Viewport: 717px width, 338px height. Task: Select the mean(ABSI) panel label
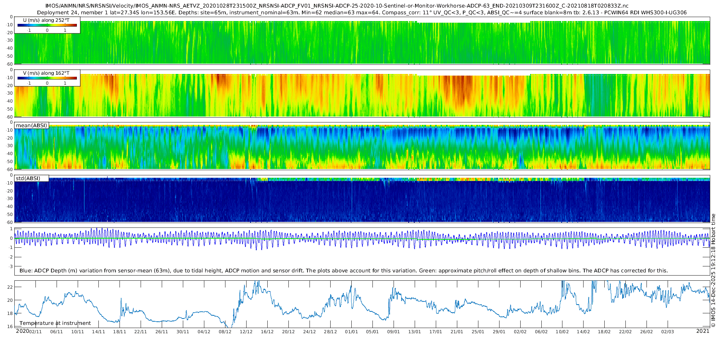pyautogui.click(x=31, y=126)
